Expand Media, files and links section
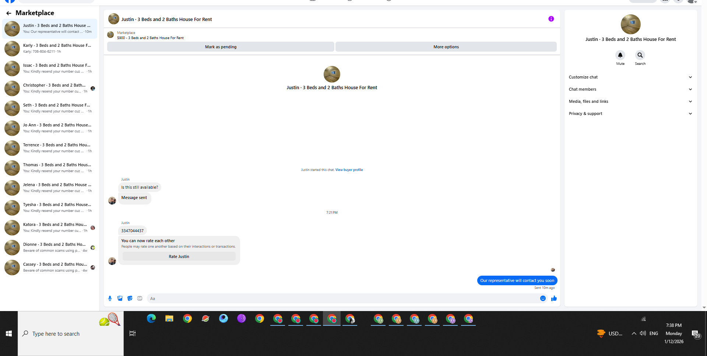 630,101
